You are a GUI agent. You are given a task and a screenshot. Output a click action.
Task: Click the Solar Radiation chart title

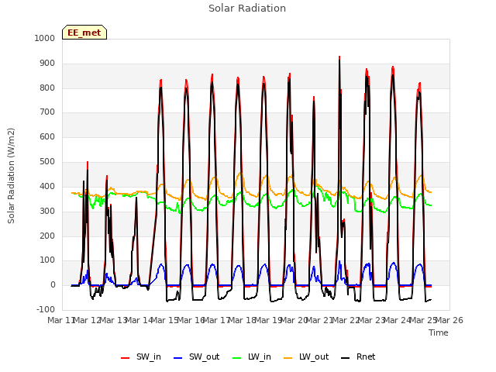click(247, 9)
